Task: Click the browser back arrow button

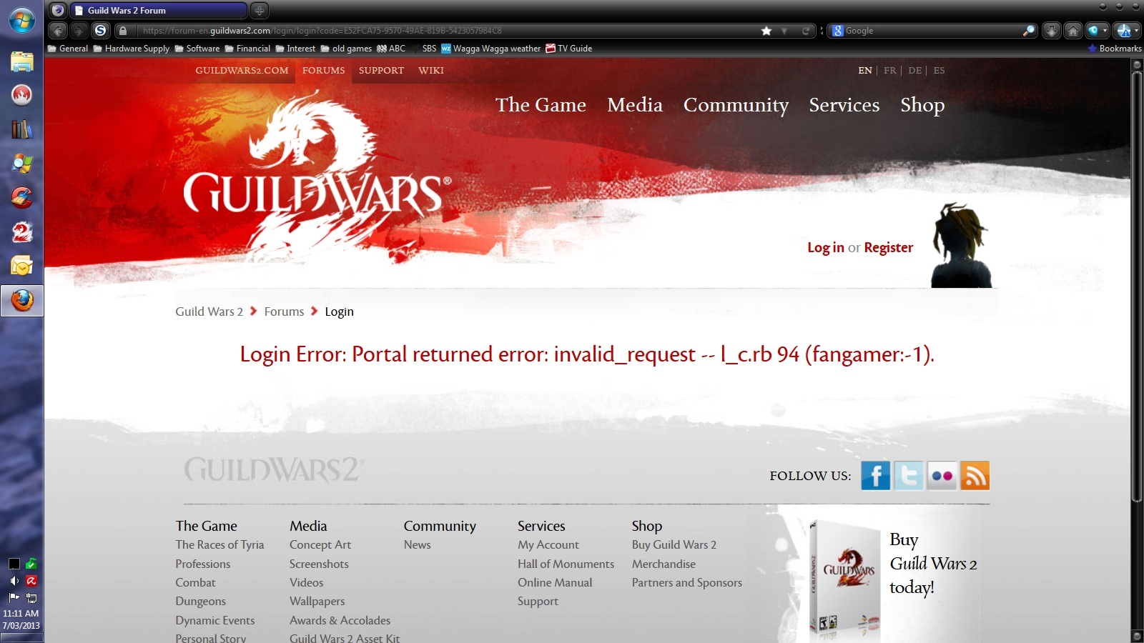Action: [x=58, y=31]
